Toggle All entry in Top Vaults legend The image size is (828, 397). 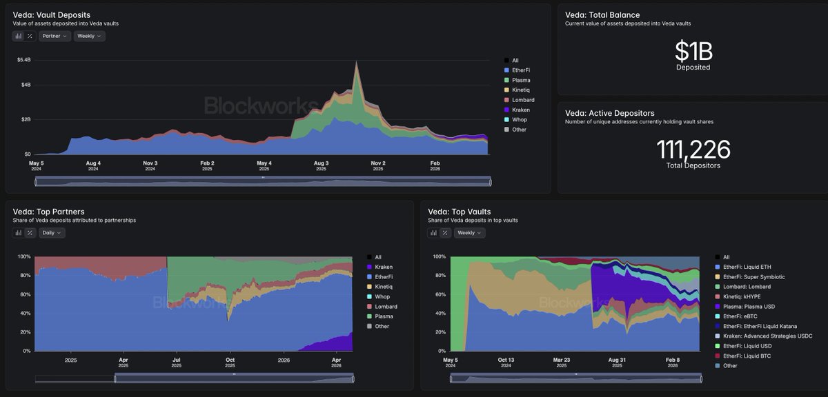[x=722, y=257]
